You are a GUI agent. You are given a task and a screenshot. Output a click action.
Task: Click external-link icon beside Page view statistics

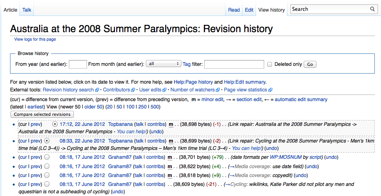tap(270, 90)
